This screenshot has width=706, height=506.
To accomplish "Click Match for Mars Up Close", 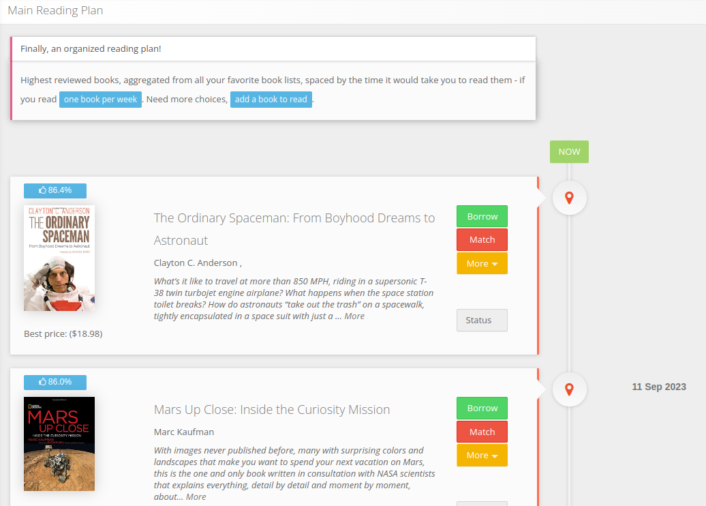I will click(482, 432).
